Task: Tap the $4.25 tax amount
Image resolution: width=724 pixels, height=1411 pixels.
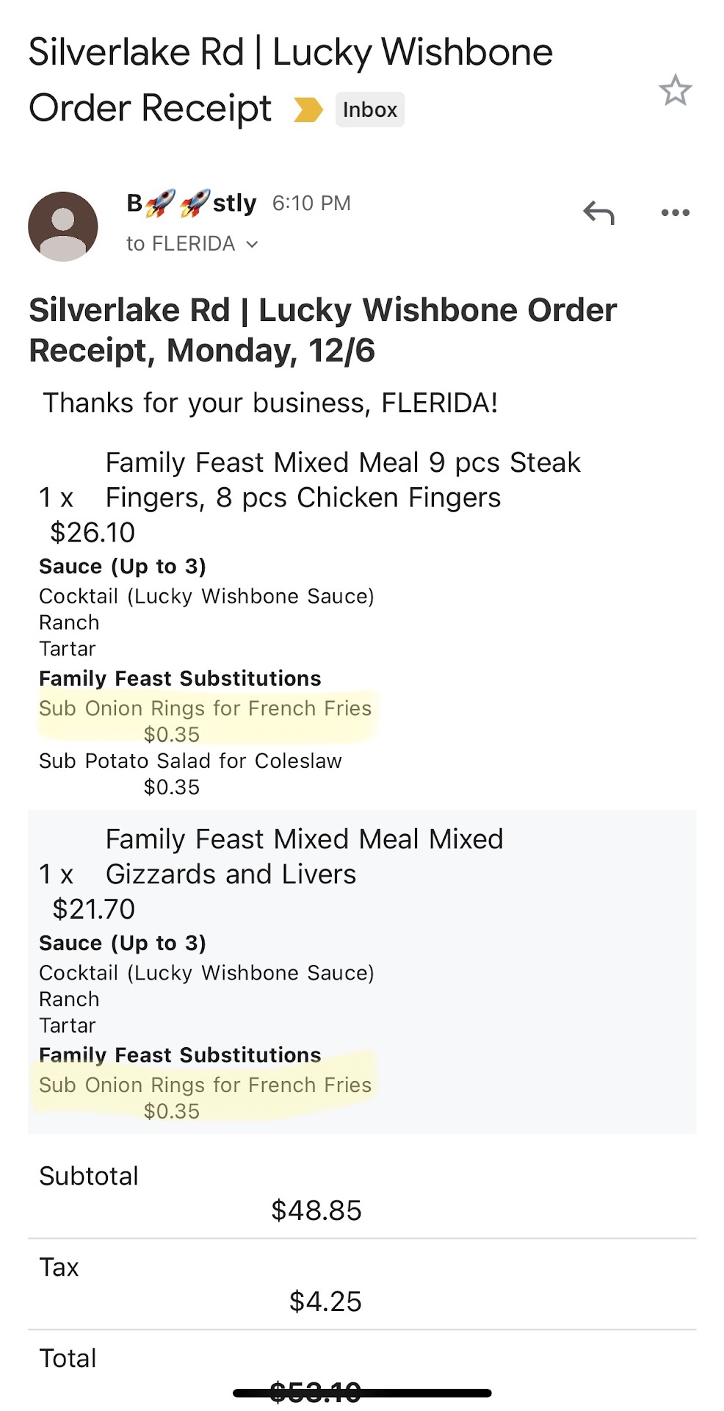Action: pos(325,1302)
